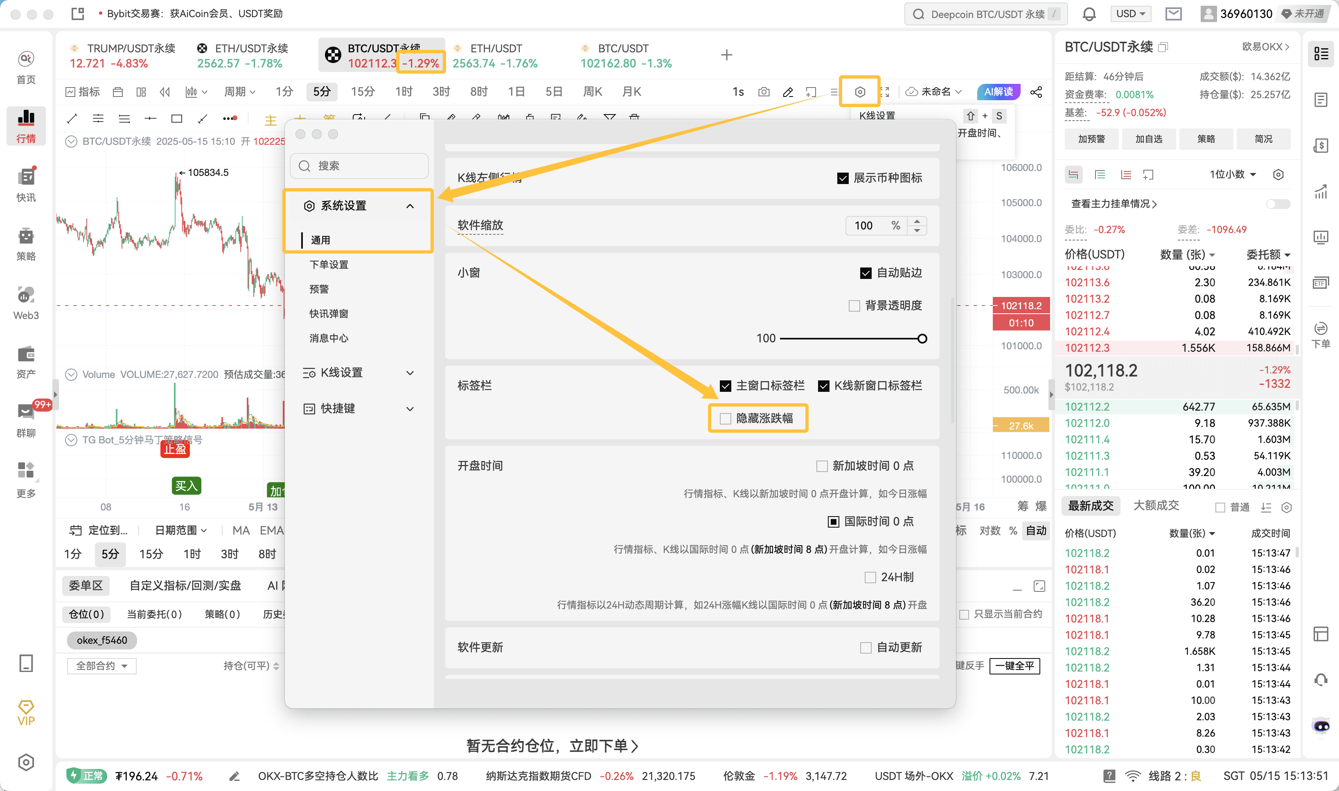Screen dimensions: 1339x791
Task: Increase 软件缩放 percent stepper up arrow
Action: click(917, 221)
